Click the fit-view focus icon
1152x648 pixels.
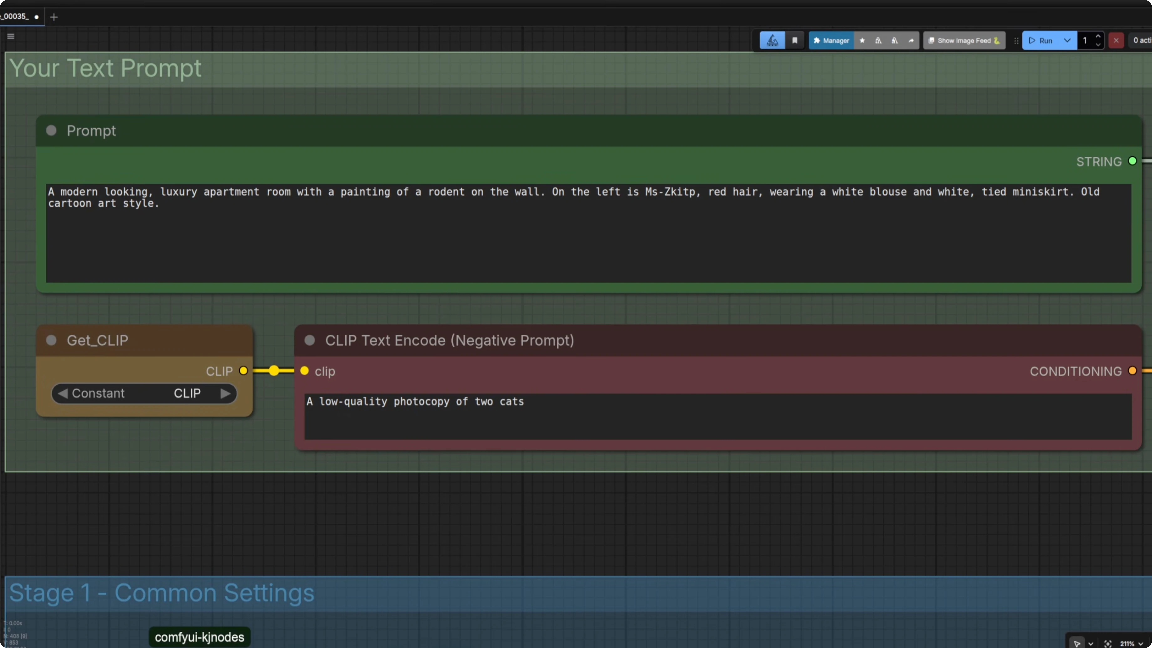pos(1108,644)
